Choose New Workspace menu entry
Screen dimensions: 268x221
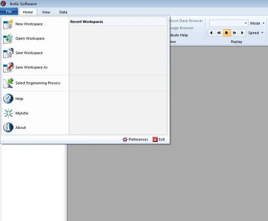(x=35, y=24)
